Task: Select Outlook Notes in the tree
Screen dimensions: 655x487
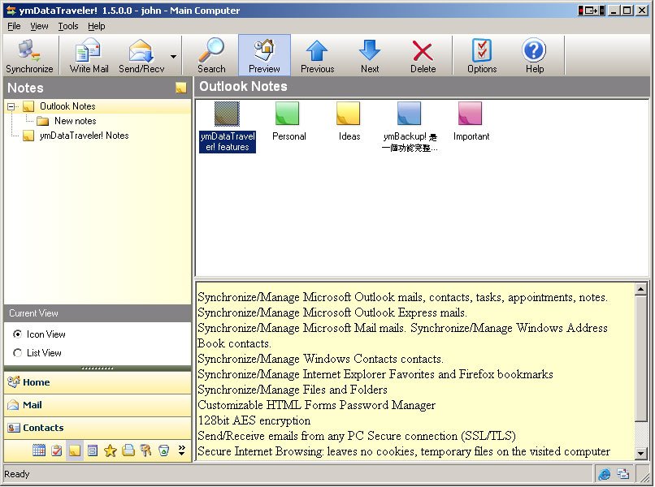Action: click(67, 106)
